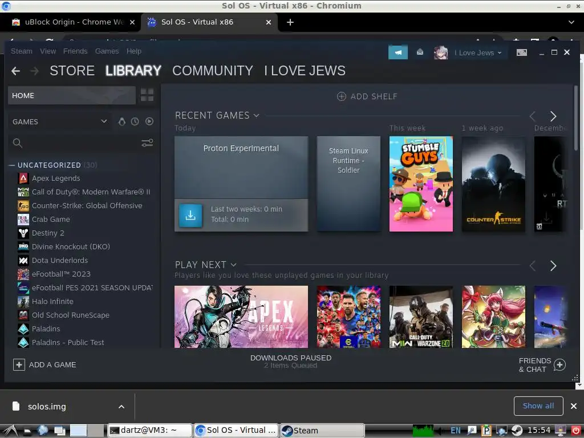This screenshot has width=584, height=438.
Task: Click the Apex Legends sidebar icon
Action: 23,179
